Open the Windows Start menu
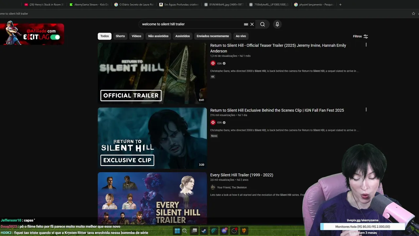Screen dimensions: 419x236 (177, 231)
